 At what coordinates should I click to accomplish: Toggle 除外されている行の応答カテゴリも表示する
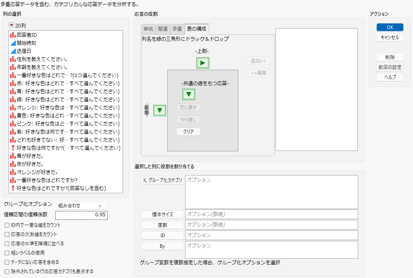(x=7, y=272)
